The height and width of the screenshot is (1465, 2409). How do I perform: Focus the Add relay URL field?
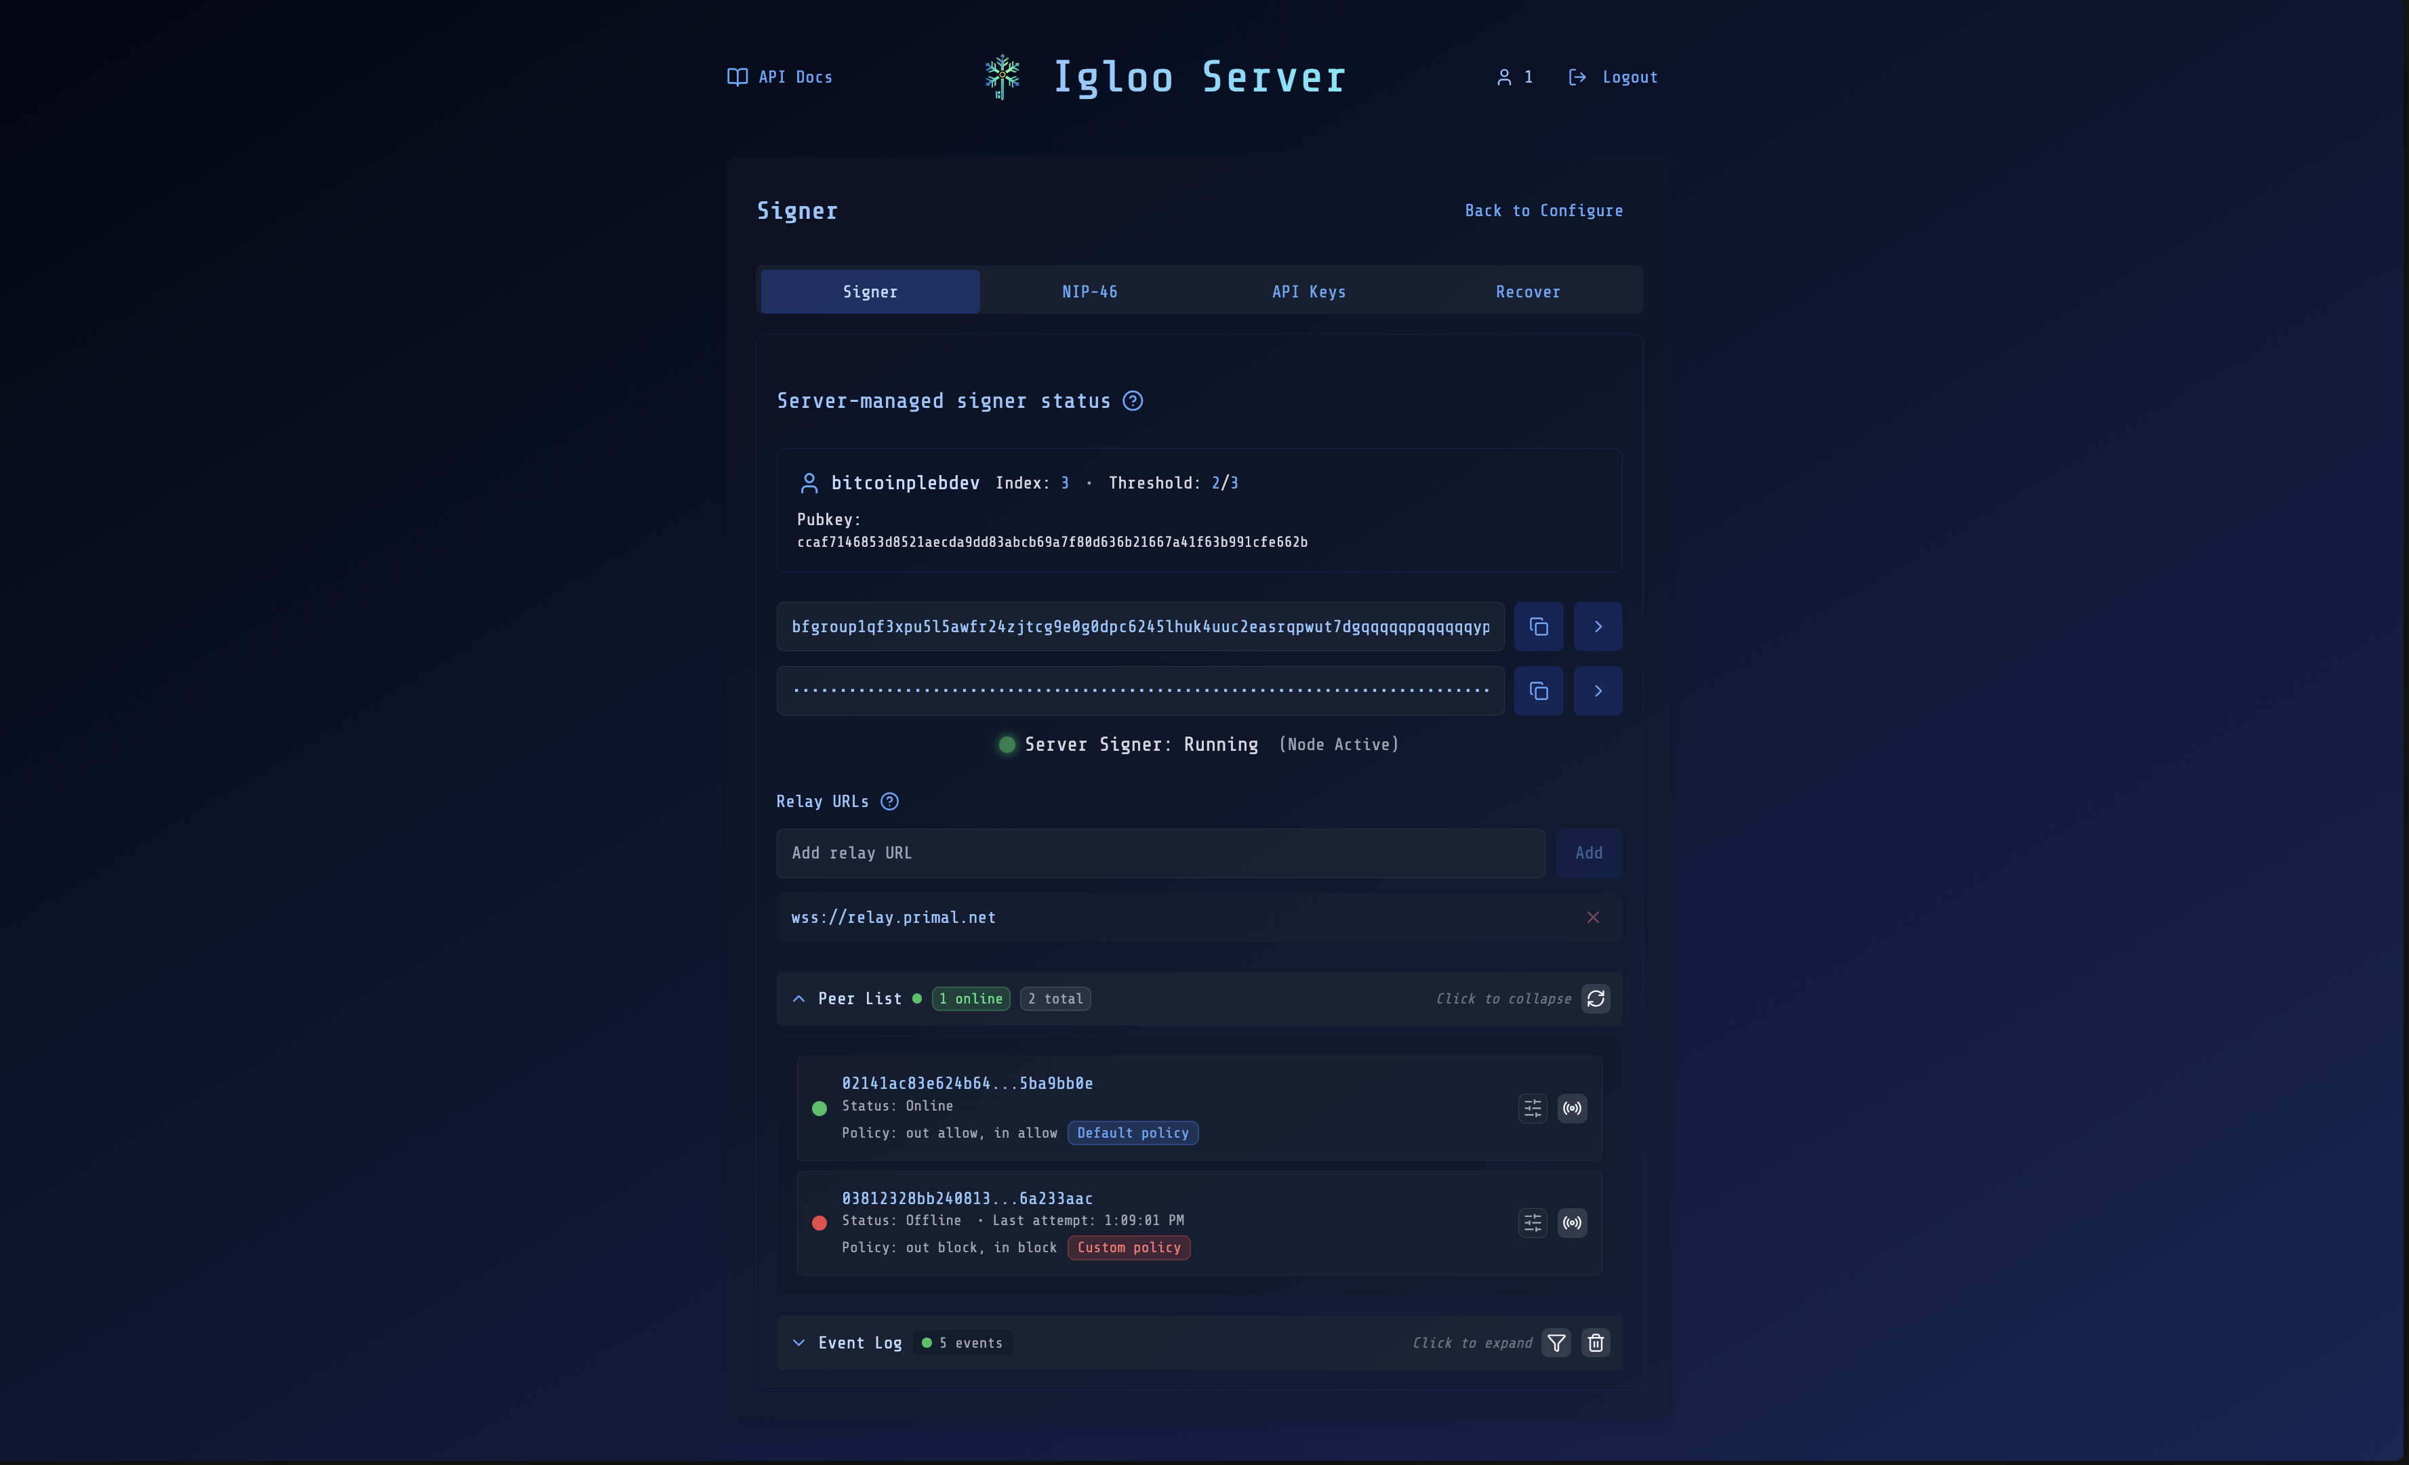[1160, 853]
